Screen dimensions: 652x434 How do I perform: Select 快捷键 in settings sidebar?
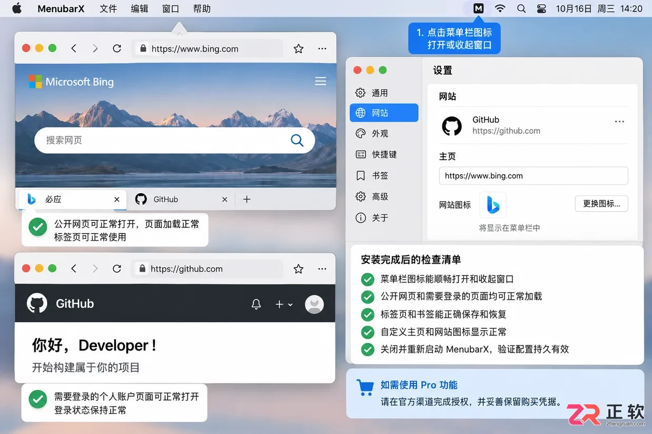pyautogui.click(x=384, y=154)
